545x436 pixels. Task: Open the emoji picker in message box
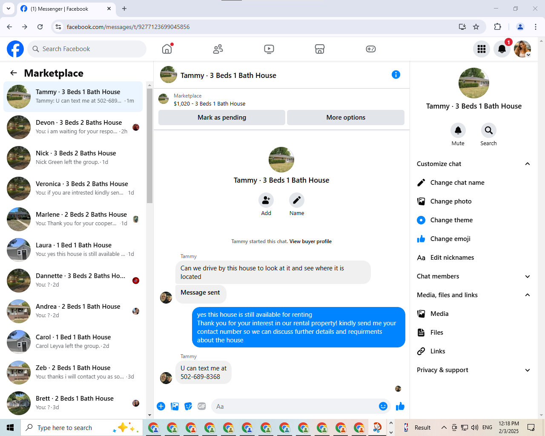pyautogui.click(x=383, y=406)
